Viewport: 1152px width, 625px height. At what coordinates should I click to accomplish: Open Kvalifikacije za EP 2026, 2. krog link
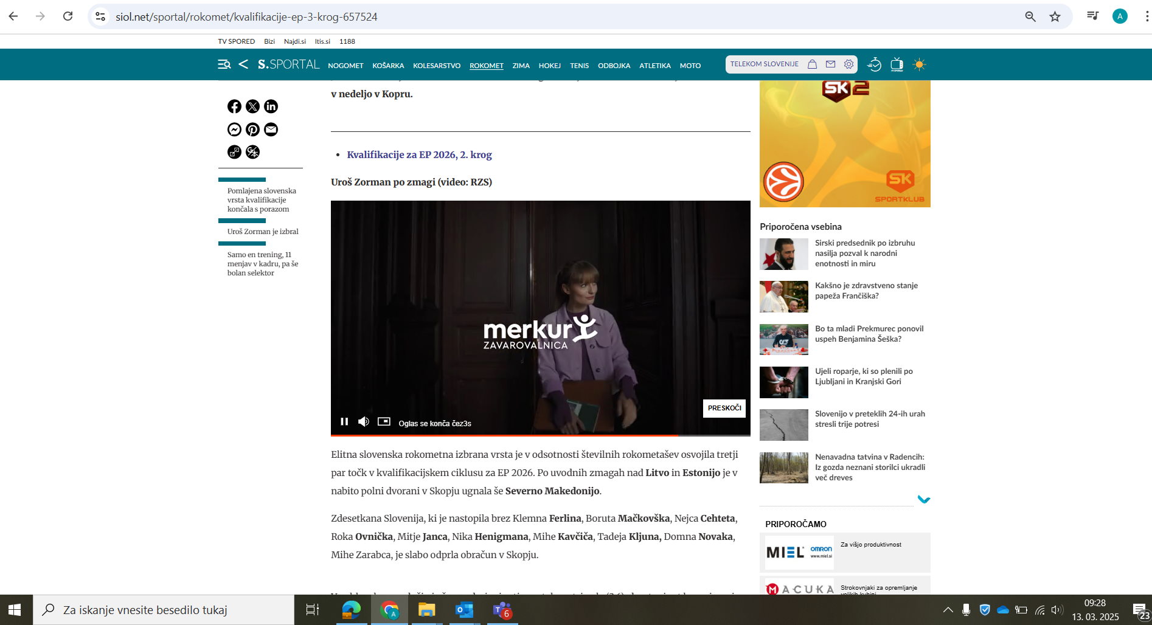(419, 154)
